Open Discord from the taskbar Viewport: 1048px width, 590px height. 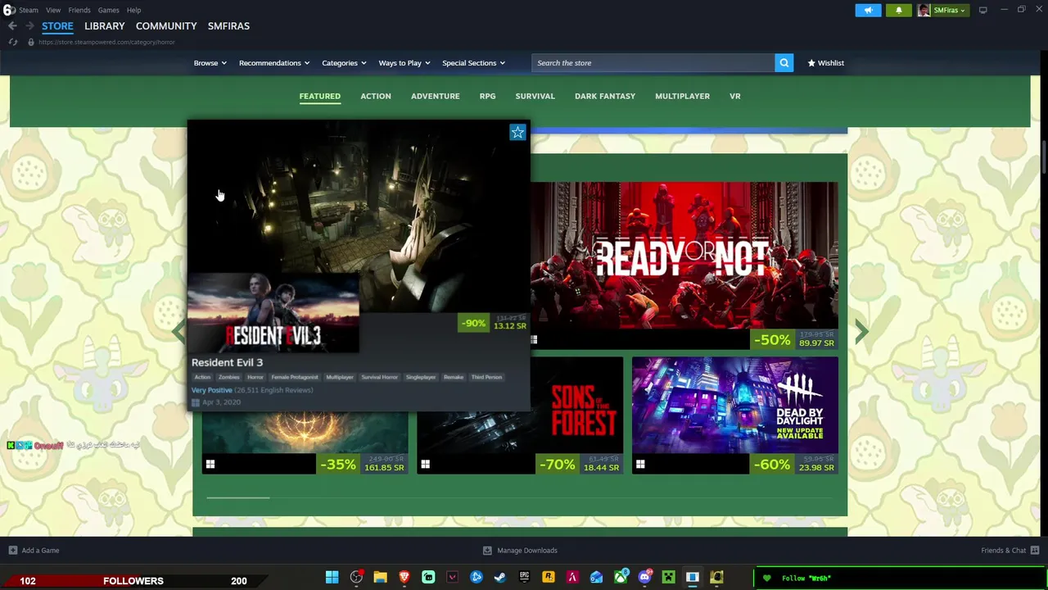[644, 578]
